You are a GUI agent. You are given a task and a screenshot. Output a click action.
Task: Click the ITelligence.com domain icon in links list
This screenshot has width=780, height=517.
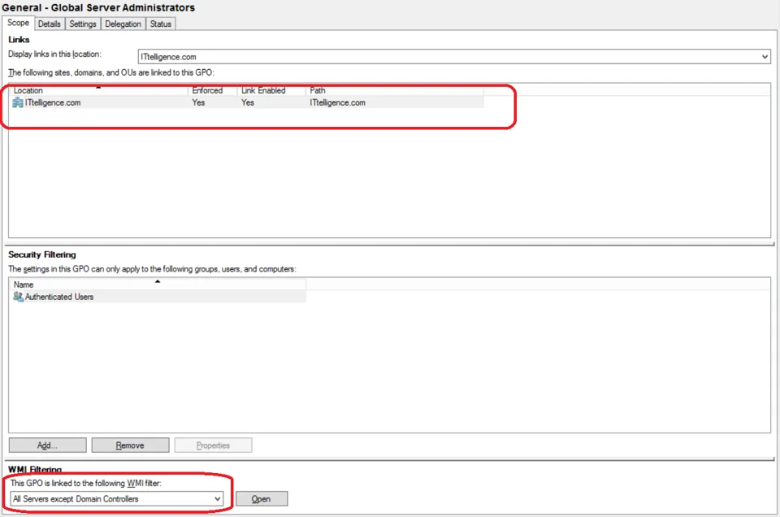pyautogui.click(x=18, y=102)
